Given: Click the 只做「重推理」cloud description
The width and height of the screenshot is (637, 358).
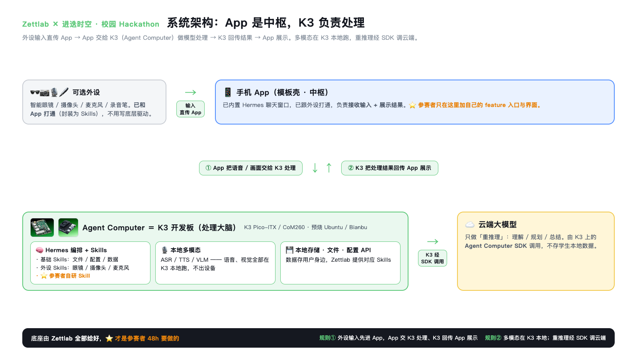Looking at the screenshot, I should 531,241.
